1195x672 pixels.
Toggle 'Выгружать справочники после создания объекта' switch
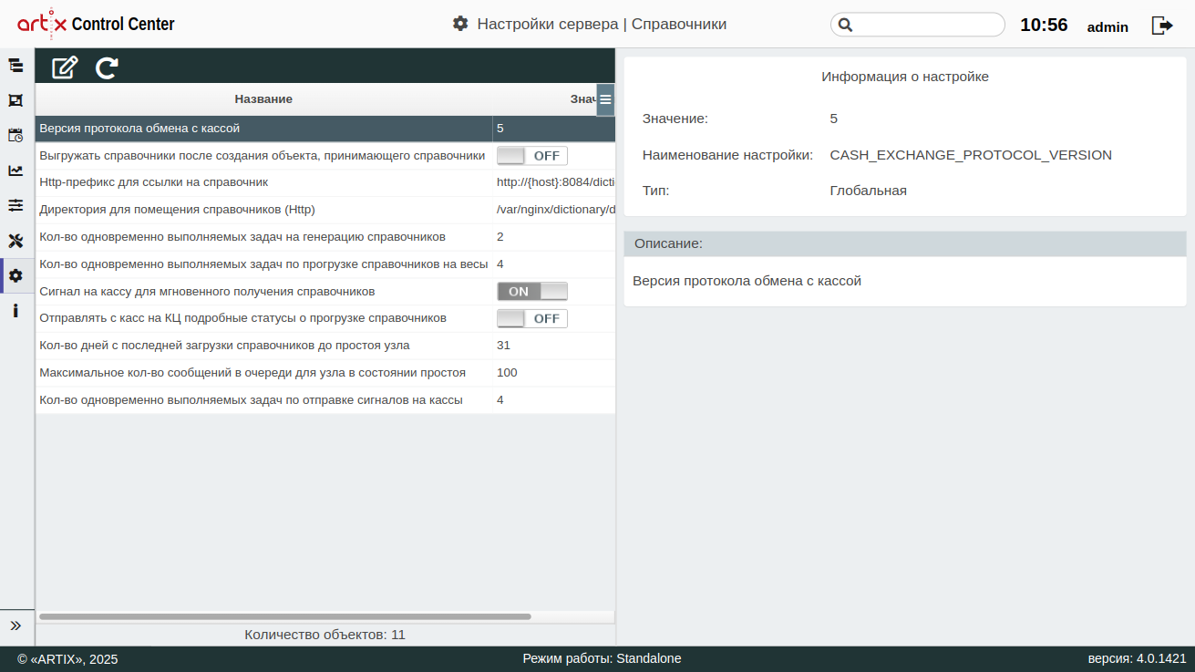coord(531,156)
